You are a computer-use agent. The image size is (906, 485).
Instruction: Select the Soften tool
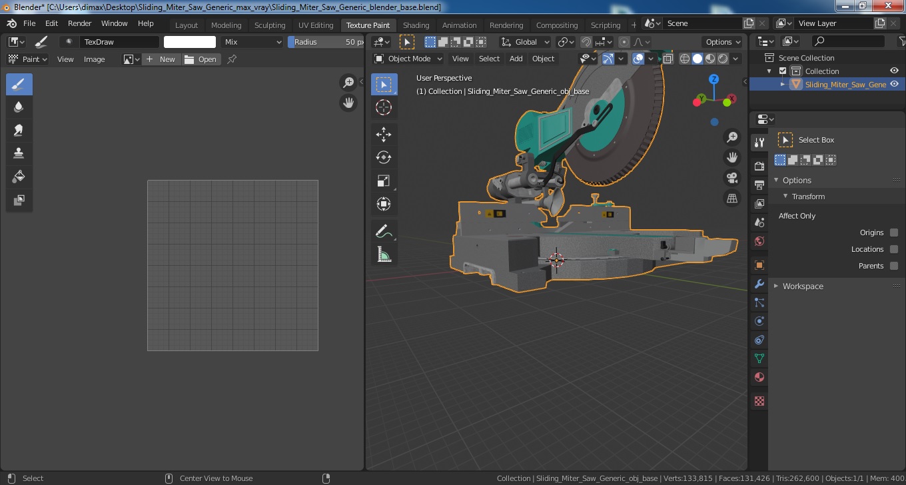click(x=19, y=107)
